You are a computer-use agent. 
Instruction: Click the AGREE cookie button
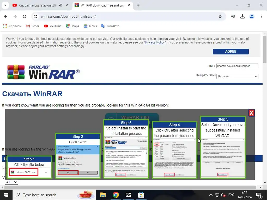point(230,52)
